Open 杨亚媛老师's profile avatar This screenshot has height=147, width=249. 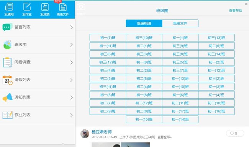click(85, 134)
